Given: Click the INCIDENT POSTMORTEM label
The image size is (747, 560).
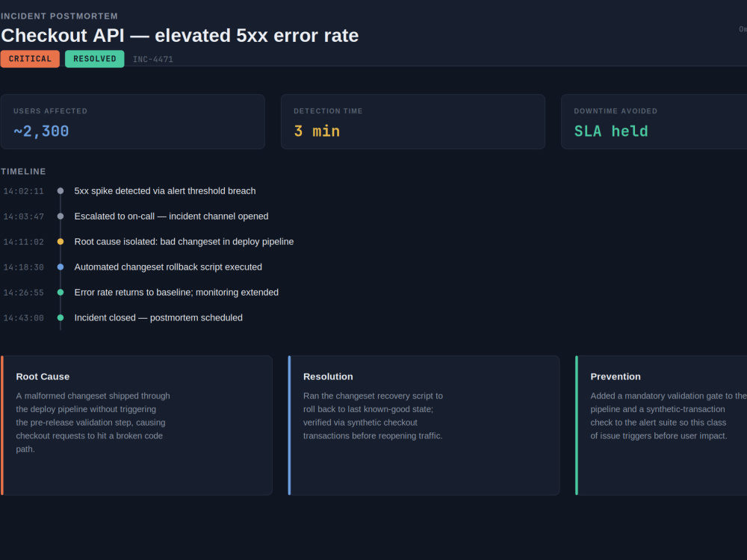Looking at the screenshot, I should tap(59, 16).
